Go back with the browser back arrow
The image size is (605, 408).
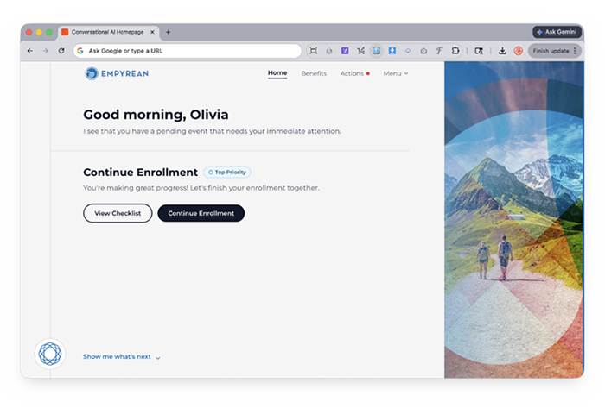click(30, 51)
